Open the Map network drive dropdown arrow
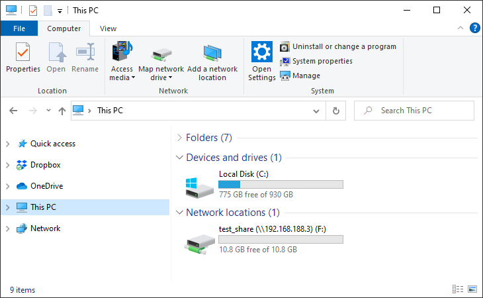Screen dimensions: 483x298 click(x=170, y=77)
